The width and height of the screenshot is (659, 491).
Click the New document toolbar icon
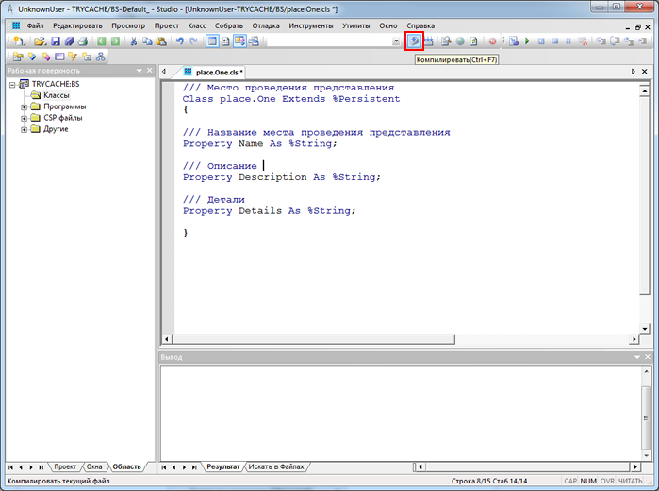[x=20, y=41]
